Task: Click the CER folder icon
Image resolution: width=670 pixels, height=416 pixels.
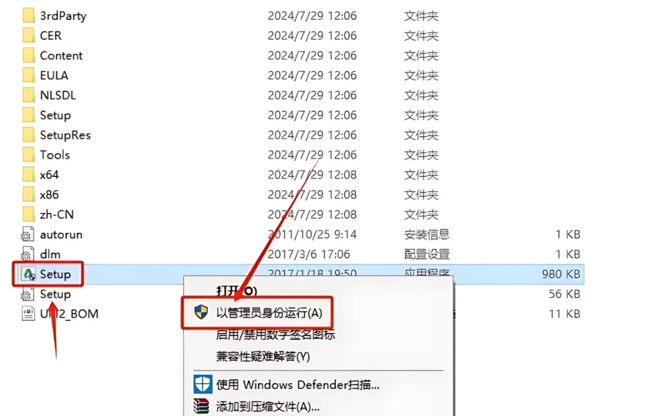Action: click(29, 35)
